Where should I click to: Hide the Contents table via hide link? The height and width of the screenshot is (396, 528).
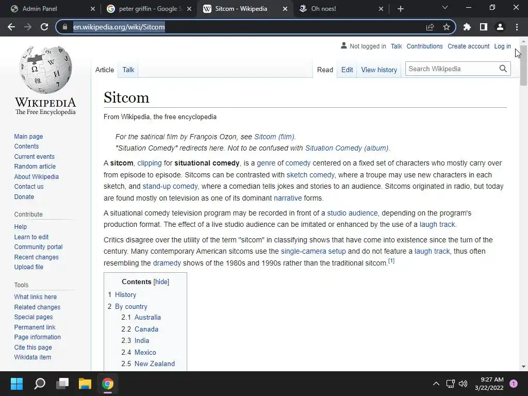pos(161,282)
